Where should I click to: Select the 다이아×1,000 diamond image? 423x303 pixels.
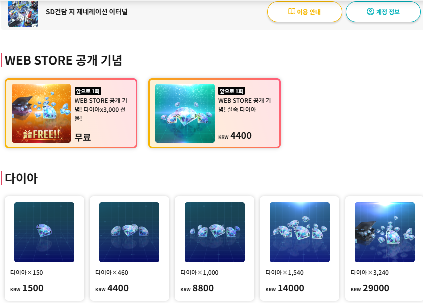point(215,232)
